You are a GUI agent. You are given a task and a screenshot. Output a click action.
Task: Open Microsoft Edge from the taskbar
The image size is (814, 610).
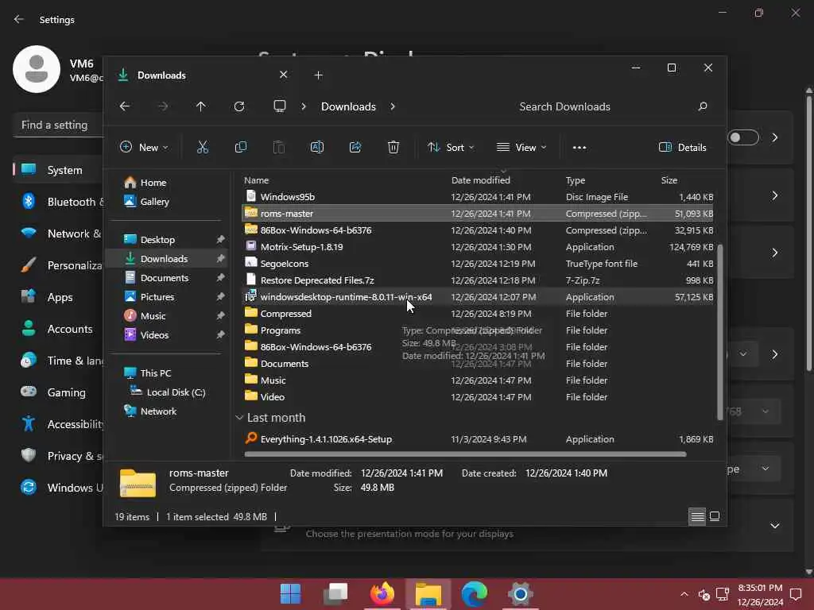[475, 593]
